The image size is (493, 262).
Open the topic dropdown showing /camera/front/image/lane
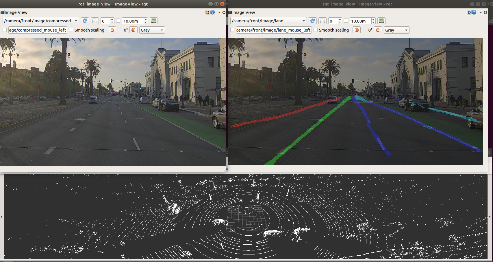[268, 21]
